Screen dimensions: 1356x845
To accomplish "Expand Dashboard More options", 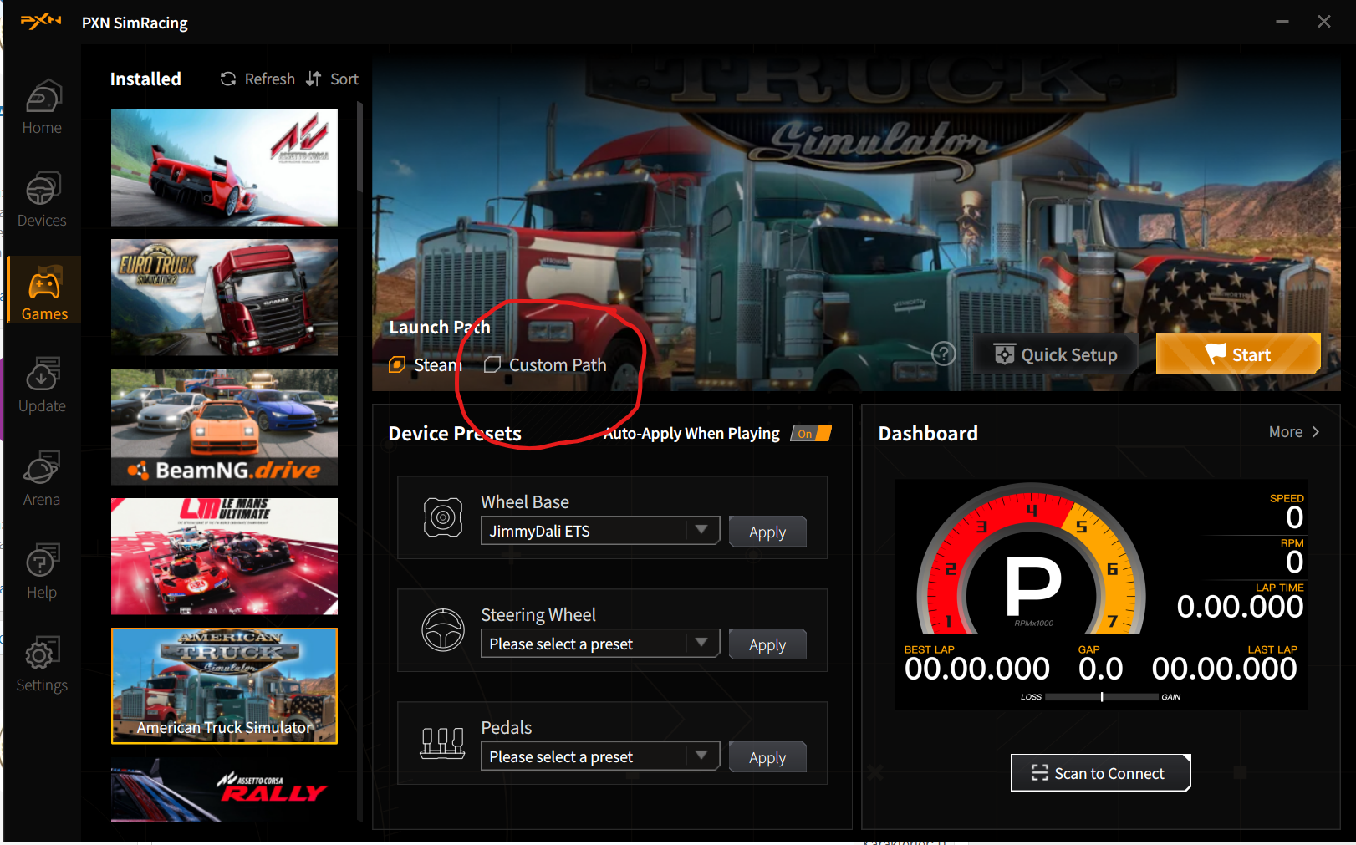I will (1294, 432).
